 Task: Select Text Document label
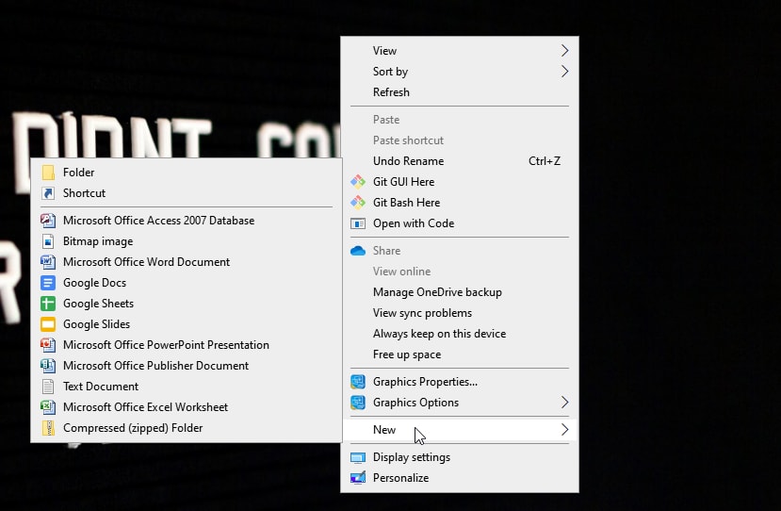tap(101, 387)
